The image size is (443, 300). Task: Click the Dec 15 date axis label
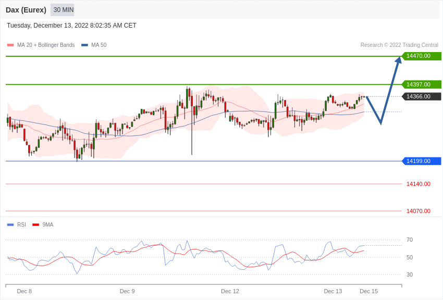point(368,291)
